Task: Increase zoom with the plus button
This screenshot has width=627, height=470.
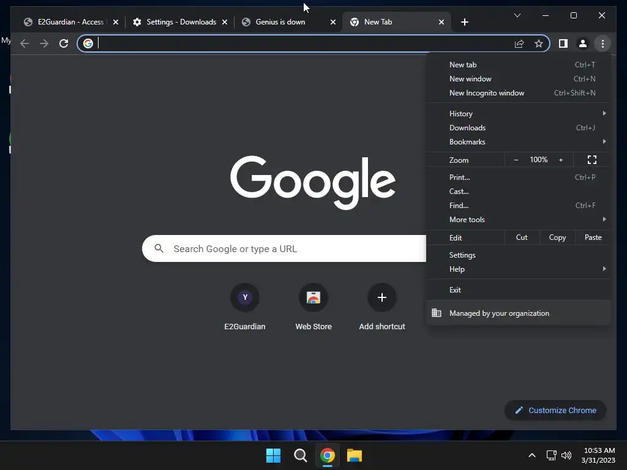Action: click(x=561, y=160)
